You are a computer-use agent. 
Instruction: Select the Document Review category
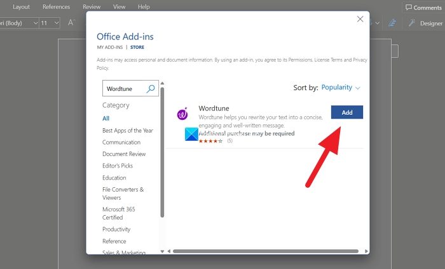pyautogui.click(x=124, y=154)
